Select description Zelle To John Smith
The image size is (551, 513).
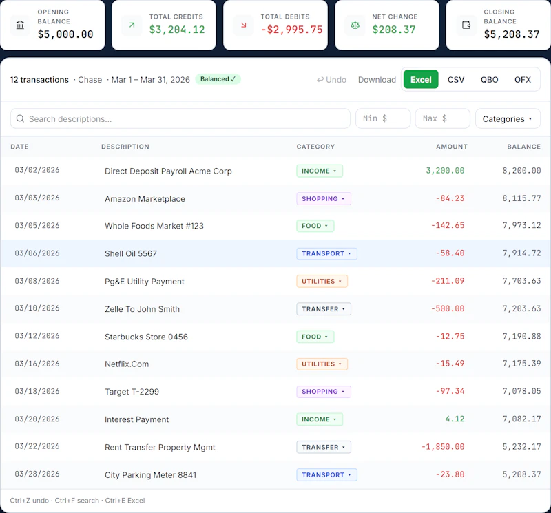[x=142, y=309]
